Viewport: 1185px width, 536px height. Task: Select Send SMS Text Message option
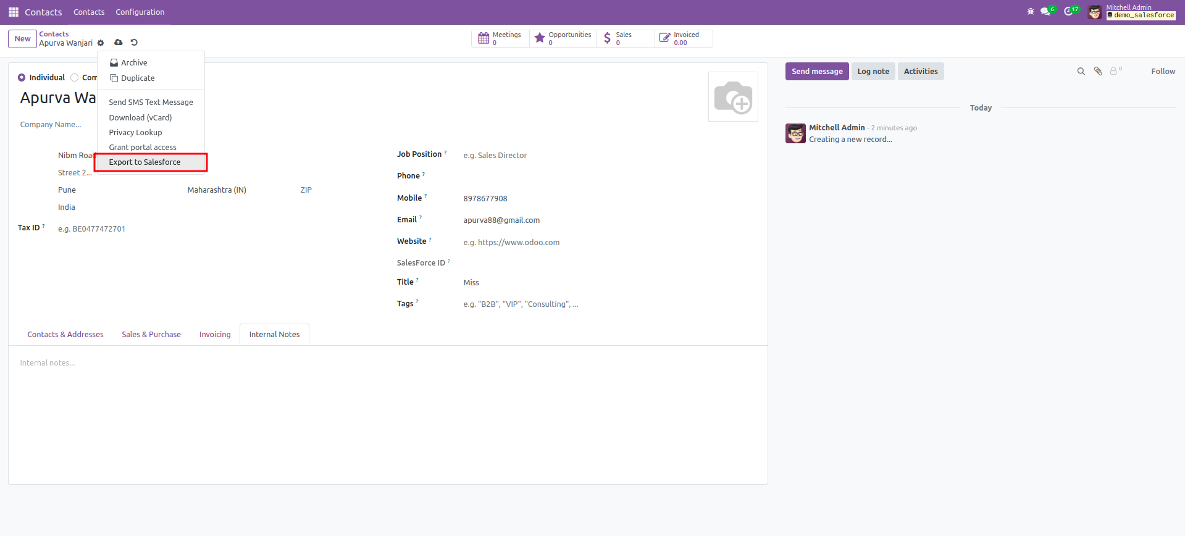click(x=151, y=103)
